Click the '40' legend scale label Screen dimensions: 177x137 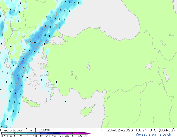coord(73,136)
